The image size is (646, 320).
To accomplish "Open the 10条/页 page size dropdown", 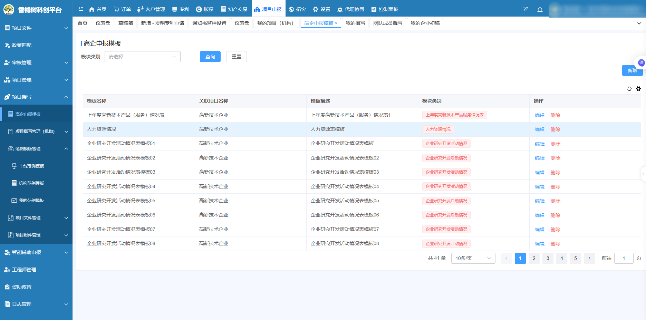I will click(473, 258).
